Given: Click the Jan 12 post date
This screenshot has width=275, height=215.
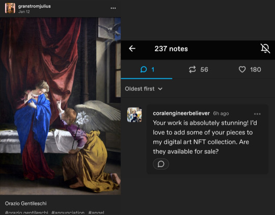Looking at the screenshot, I should click(x=24, y=12).
